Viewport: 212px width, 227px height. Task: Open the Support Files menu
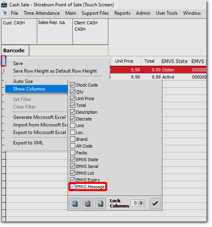click(95, 13)
